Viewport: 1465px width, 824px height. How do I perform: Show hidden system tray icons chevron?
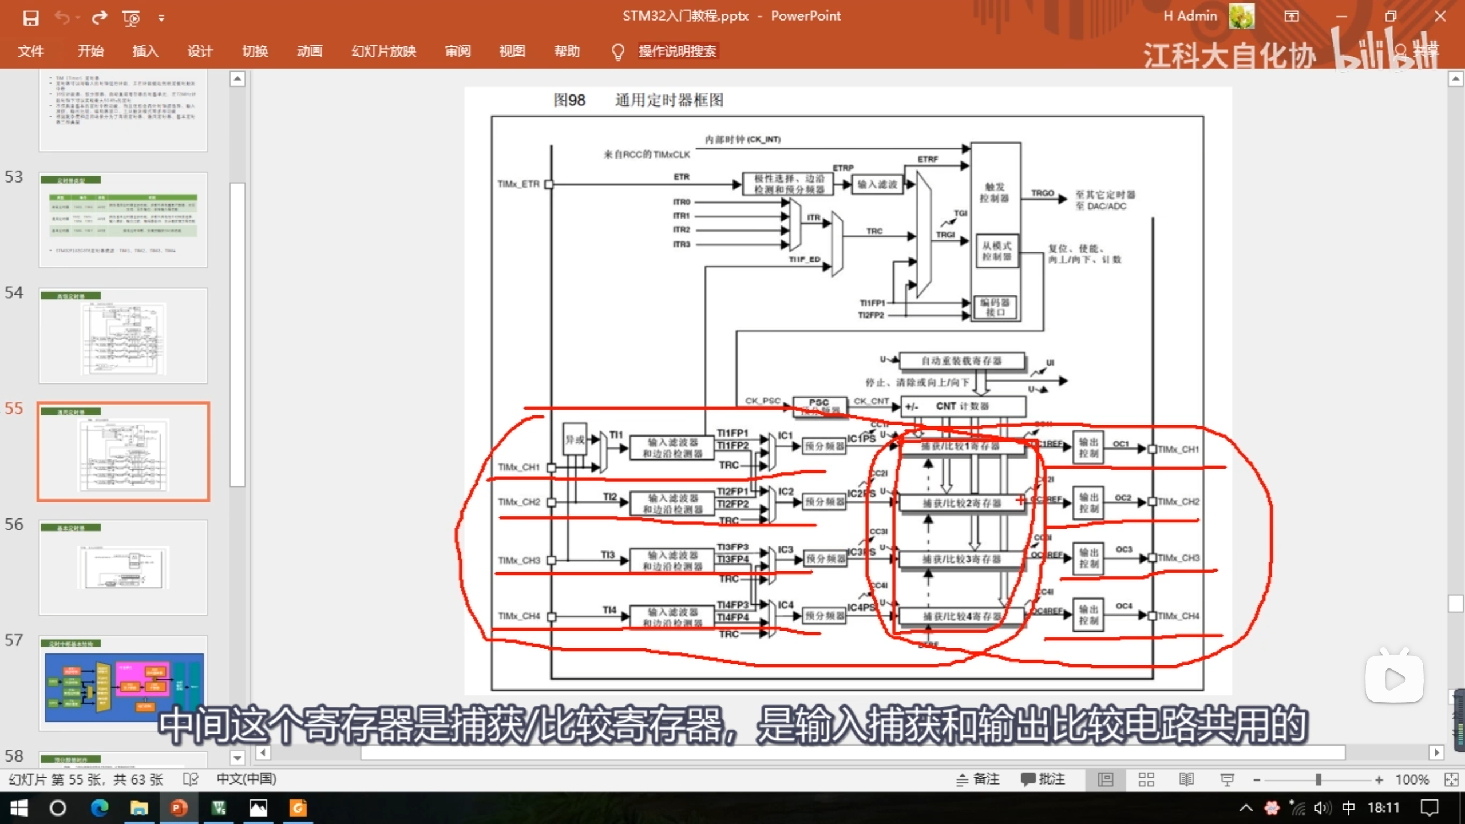[x=1246, y=808]
